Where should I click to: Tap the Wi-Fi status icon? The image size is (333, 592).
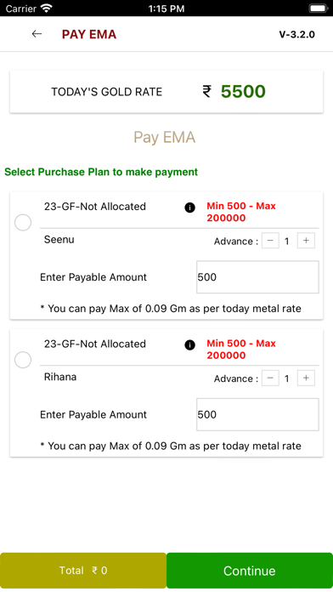click(x=47, y=9)
